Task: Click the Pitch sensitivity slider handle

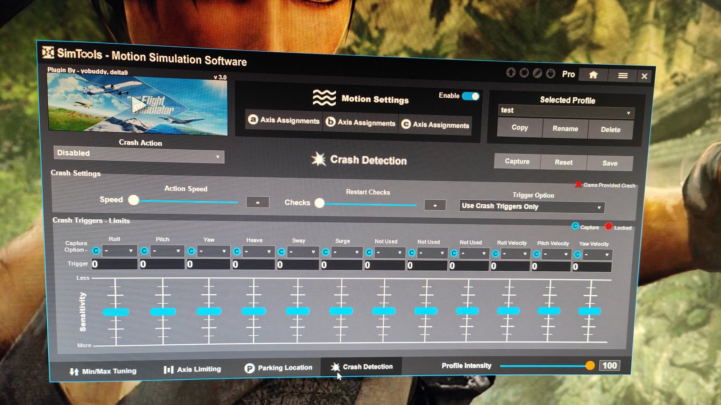Action: pyautogui.click(x=163, y=311)
